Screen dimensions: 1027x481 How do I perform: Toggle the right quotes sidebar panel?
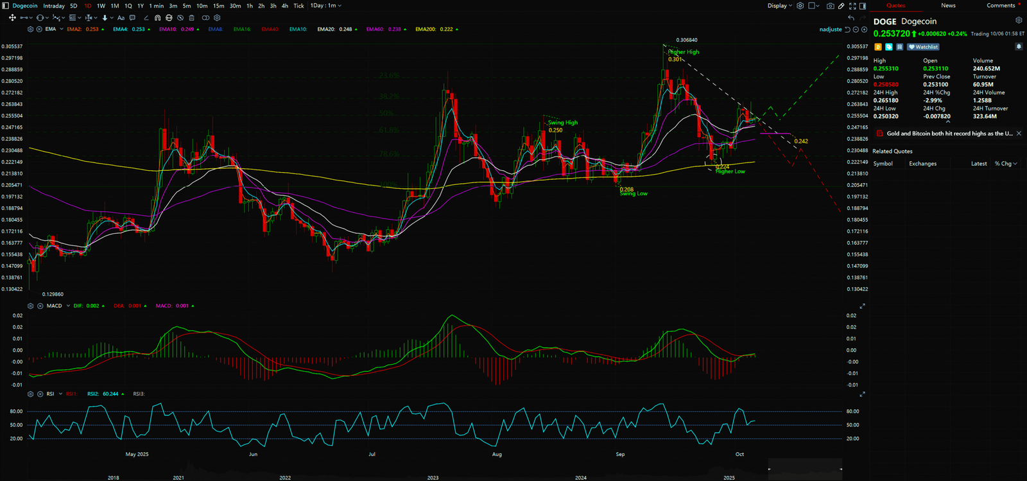point(863,6)
